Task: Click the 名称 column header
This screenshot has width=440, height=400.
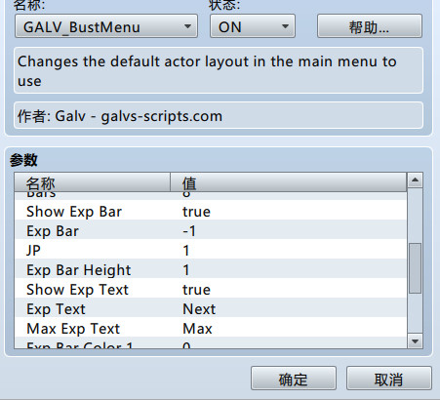Action: click(x=93, y=182)
